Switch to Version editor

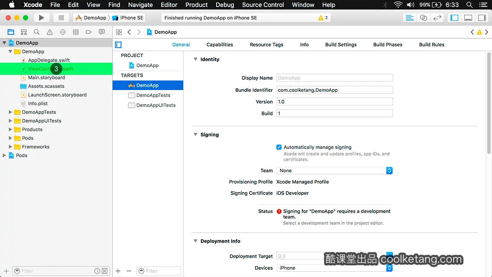(437, 18)
